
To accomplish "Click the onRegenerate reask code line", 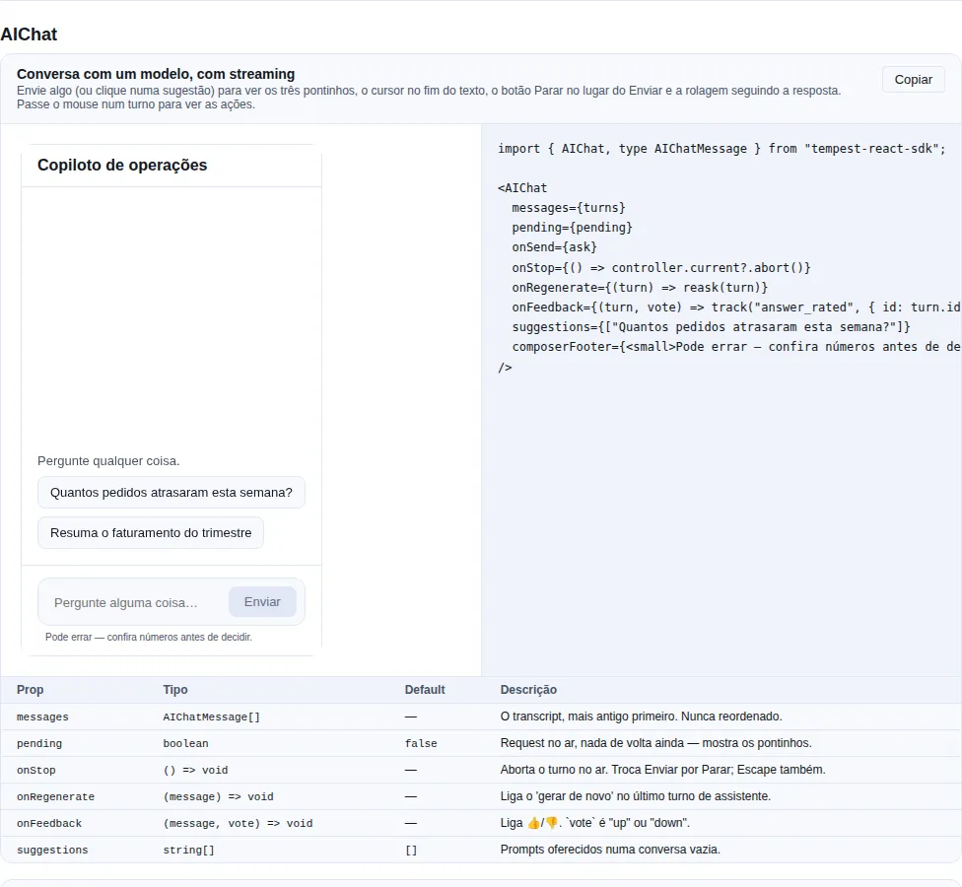I will point(640,287).
